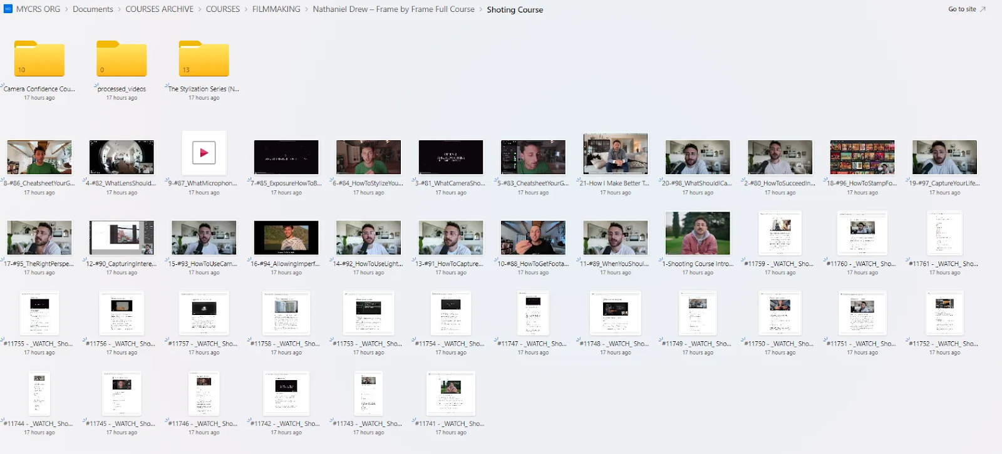This screenshot has width=1002, height=454.
Task: Open the 1-Shooting Course Intro video
Action: [x=698, y=233]
